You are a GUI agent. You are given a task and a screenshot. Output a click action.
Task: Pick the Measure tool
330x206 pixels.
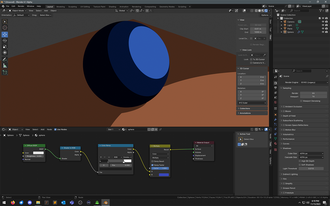[x=5, y=66]
